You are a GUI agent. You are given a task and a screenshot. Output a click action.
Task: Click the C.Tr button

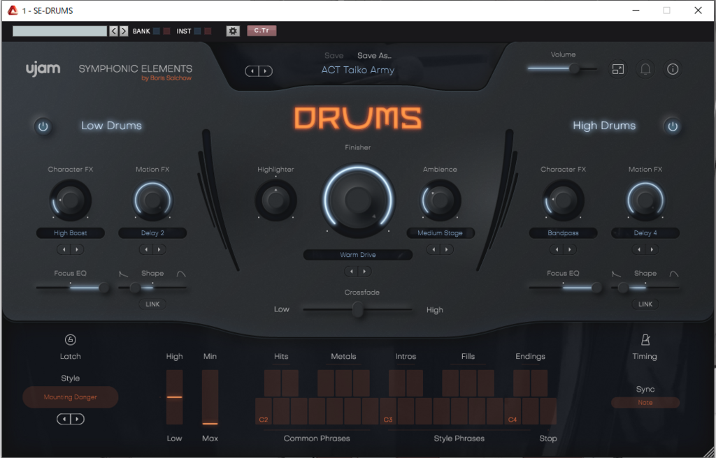pyautogui.click(x=262, y=31)
